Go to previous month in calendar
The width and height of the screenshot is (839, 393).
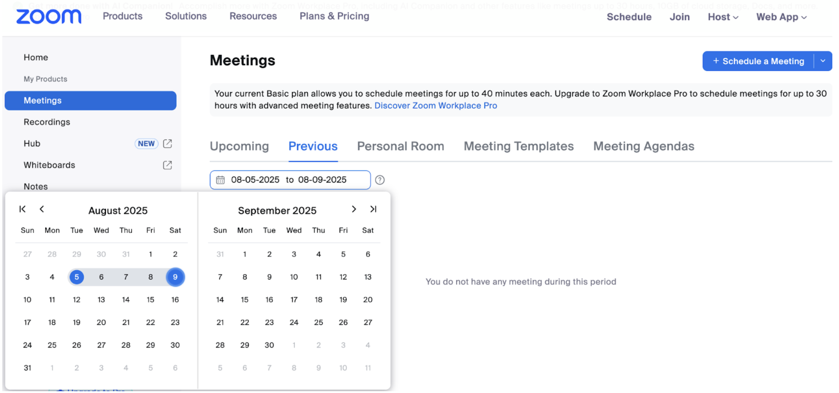coord(42,209)
